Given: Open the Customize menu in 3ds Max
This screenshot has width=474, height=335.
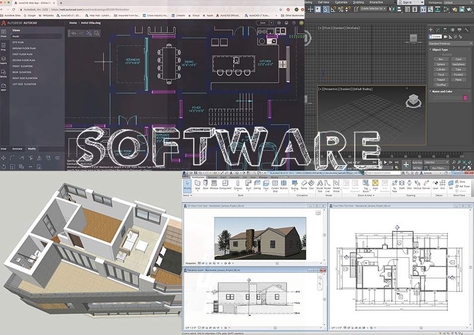Looking at the screenshot, I should 340,2.
